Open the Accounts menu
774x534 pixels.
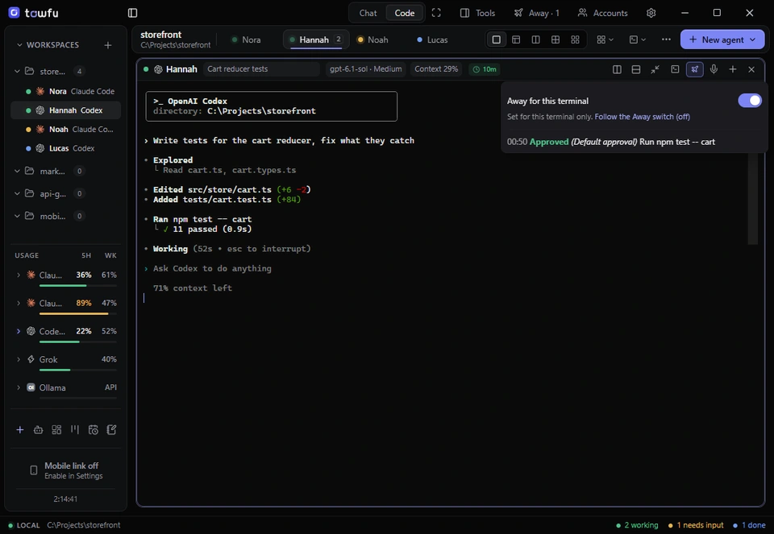603,13
